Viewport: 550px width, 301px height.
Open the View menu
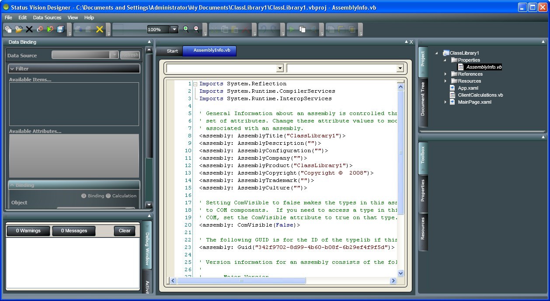click(x=73, y=17)
